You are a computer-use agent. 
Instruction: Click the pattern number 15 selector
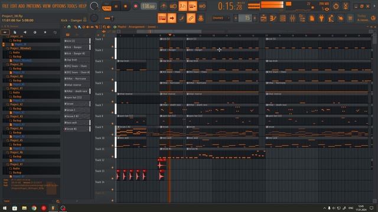pyautogui.click(x=245, y=18)
